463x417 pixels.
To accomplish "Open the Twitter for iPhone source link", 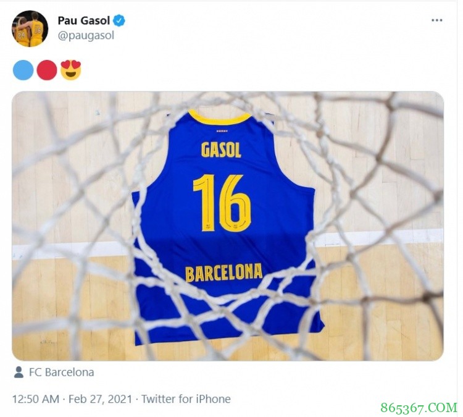I will click(x=186, y=399).
